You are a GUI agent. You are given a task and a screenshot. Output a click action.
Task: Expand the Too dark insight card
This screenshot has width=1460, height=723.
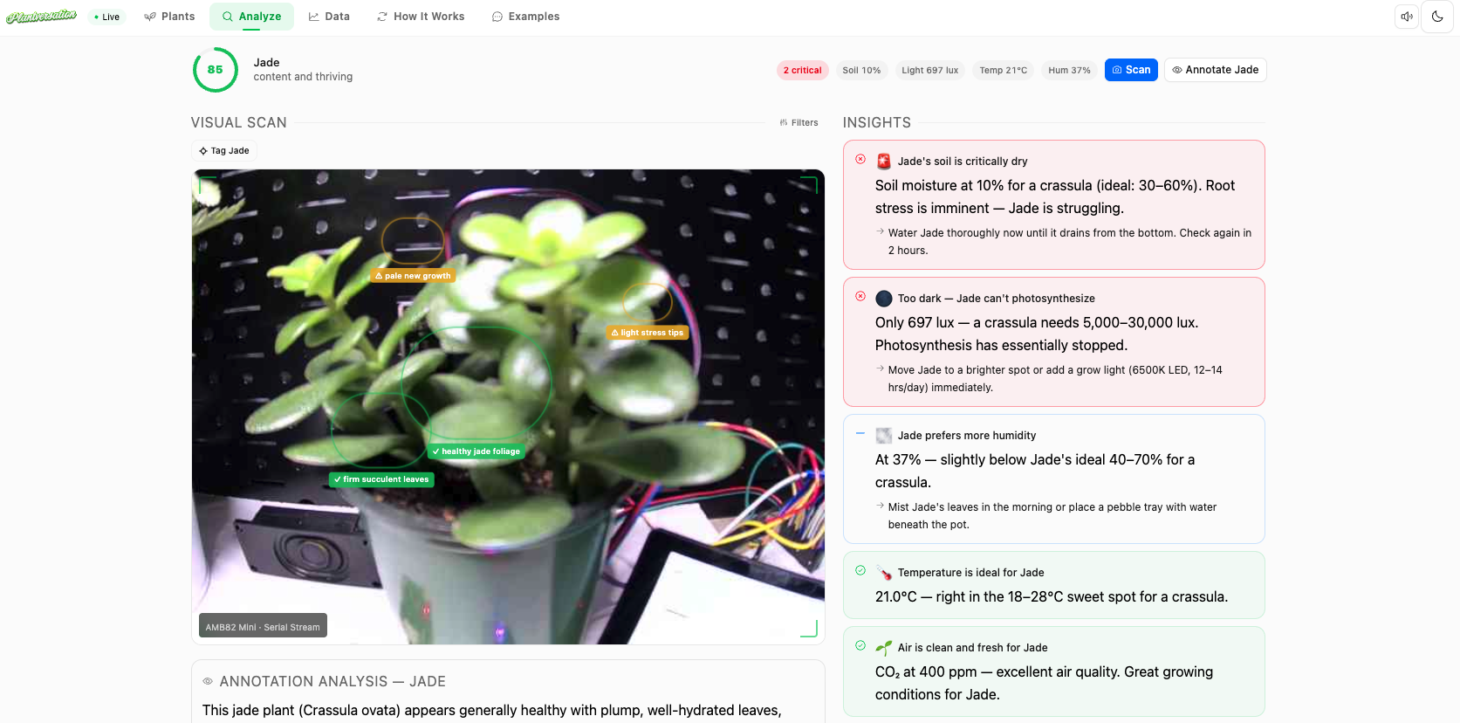[x=1053, y=341]
